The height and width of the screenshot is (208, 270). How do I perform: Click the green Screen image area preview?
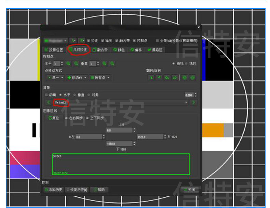click(121, 164)
